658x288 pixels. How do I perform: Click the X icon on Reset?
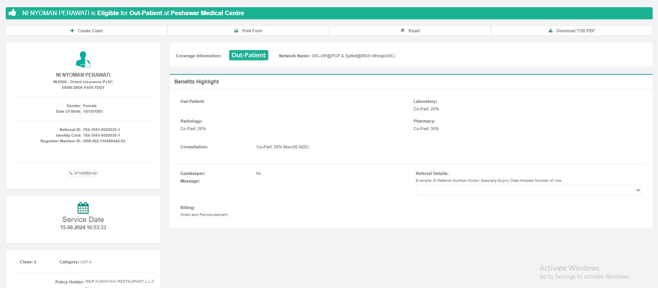(403, 30)
